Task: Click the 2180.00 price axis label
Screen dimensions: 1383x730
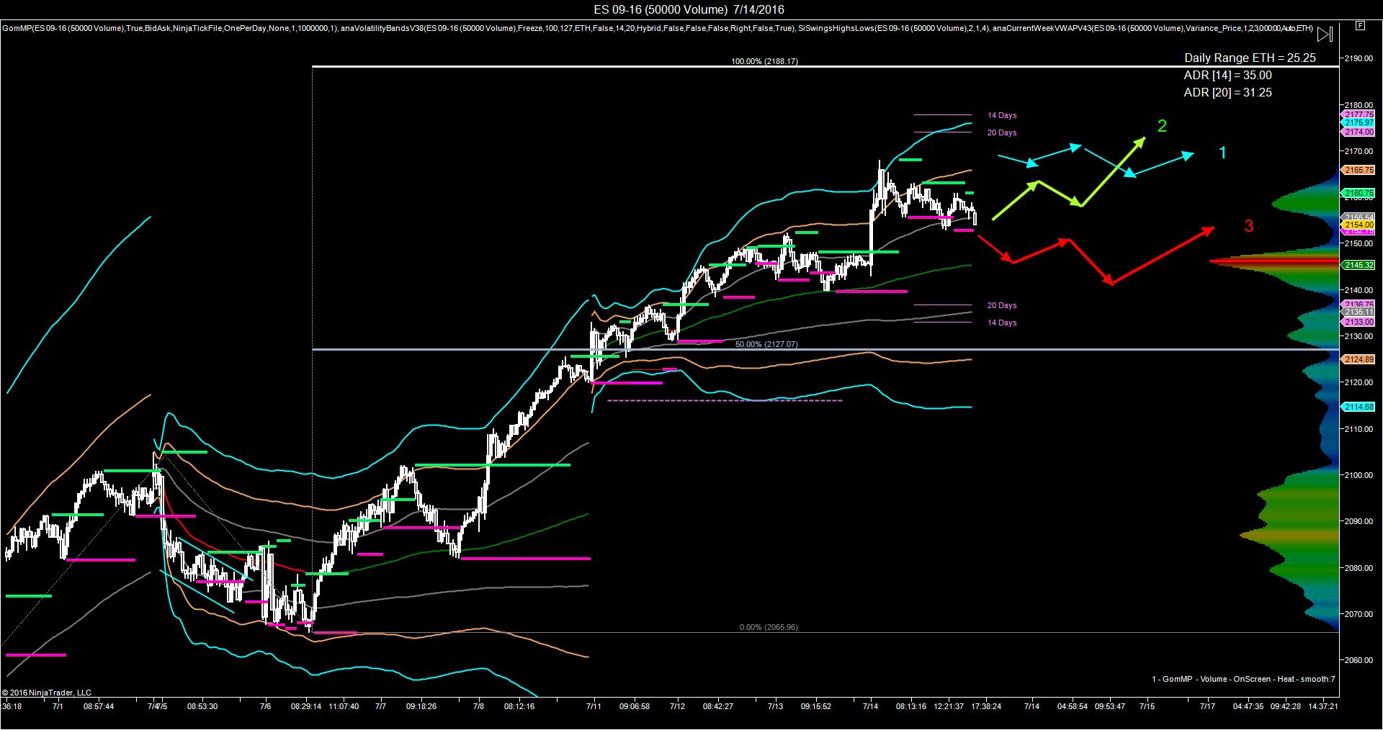Action: coord(1359,105)
